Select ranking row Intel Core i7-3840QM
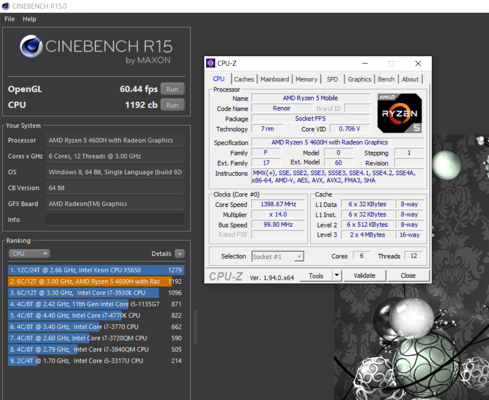This screenshot has height=400, width=489. 96,350
